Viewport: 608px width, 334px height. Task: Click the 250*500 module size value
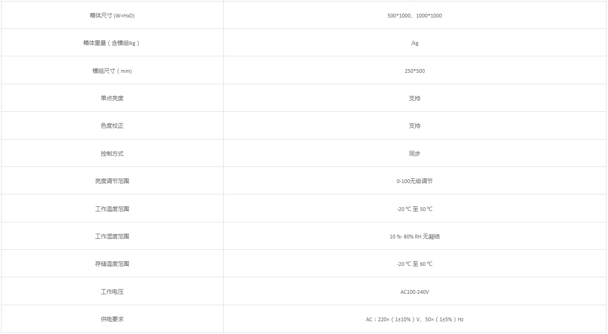pos(414,71)
